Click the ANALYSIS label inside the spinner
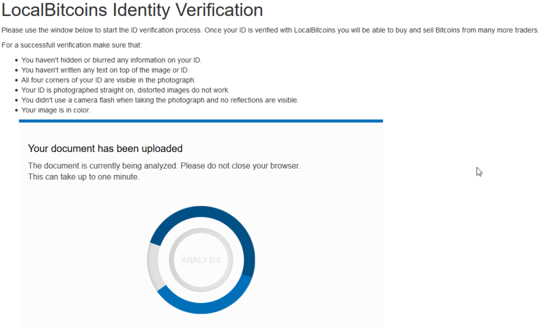The height and width of the screenshot is (327, 548). 201,261
